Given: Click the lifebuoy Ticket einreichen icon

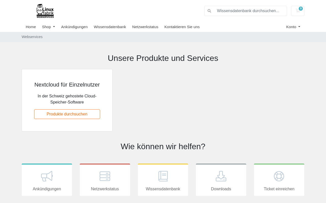Looking at the screenshot, I should (x=279, y=176).
